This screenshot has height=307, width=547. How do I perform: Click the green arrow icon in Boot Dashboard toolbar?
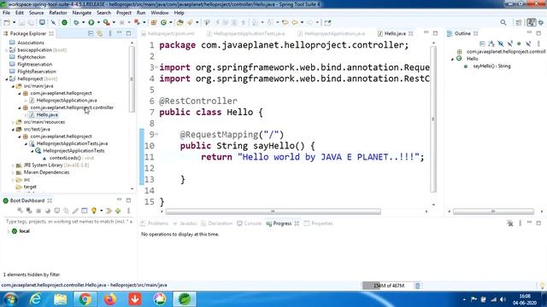point(118,211)
